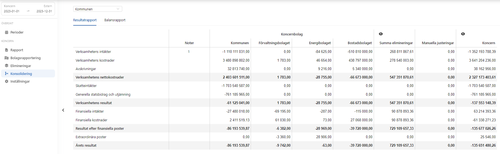Click the calendar icon beside Perioder
Image resolution: width=500 pixels, height=154 pixels.
pyautogui.click(x=7, y=32)
